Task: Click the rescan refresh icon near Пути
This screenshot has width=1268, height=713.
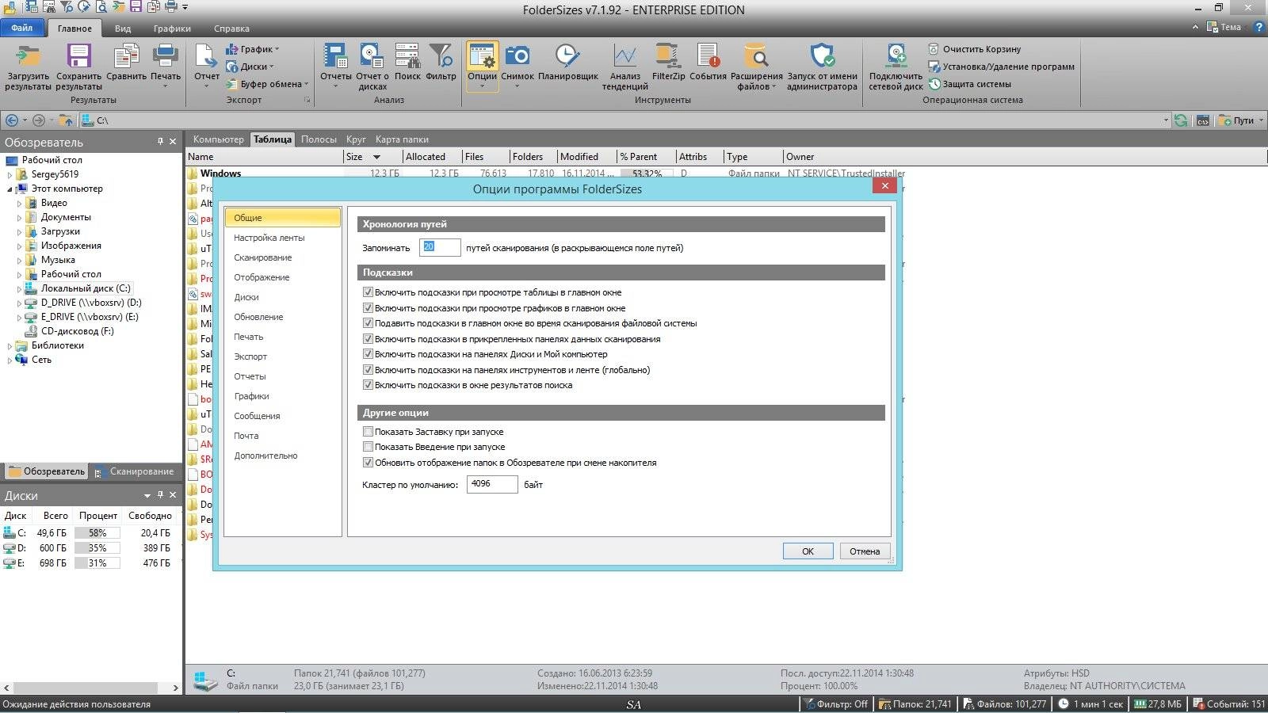Action: [x=1181, y=120]
